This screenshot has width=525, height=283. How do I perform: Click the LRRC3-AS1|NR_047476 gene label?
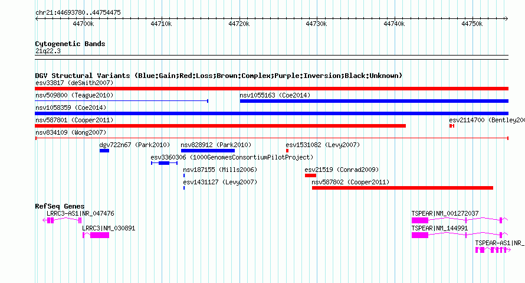[x=80, y=213]
